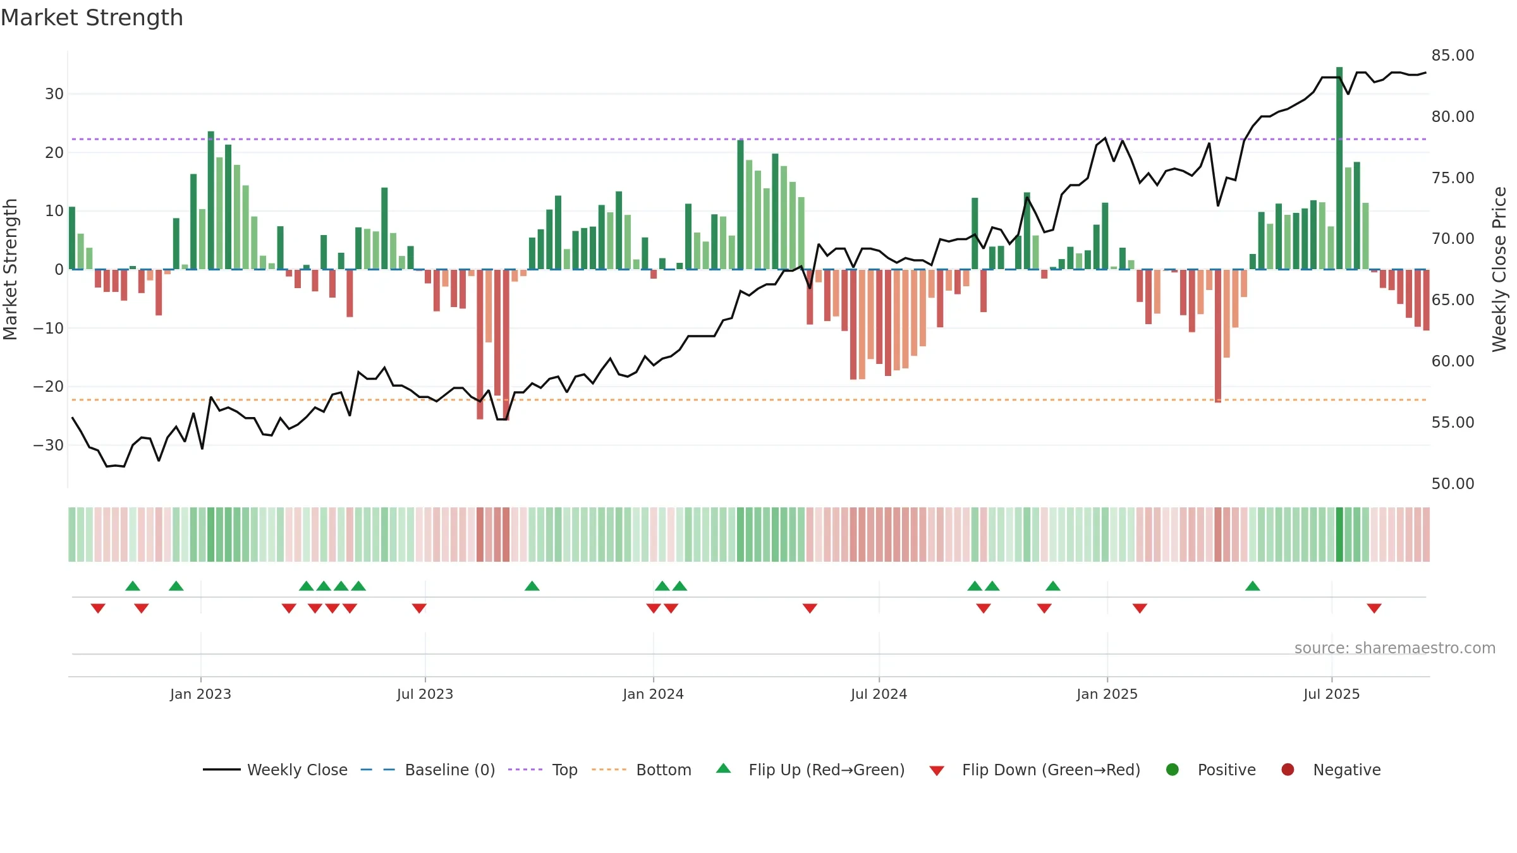Click the Baseline (0) dashed blue legend swatch
Screen dimensions: 1517x853
(x=377, y=770)
